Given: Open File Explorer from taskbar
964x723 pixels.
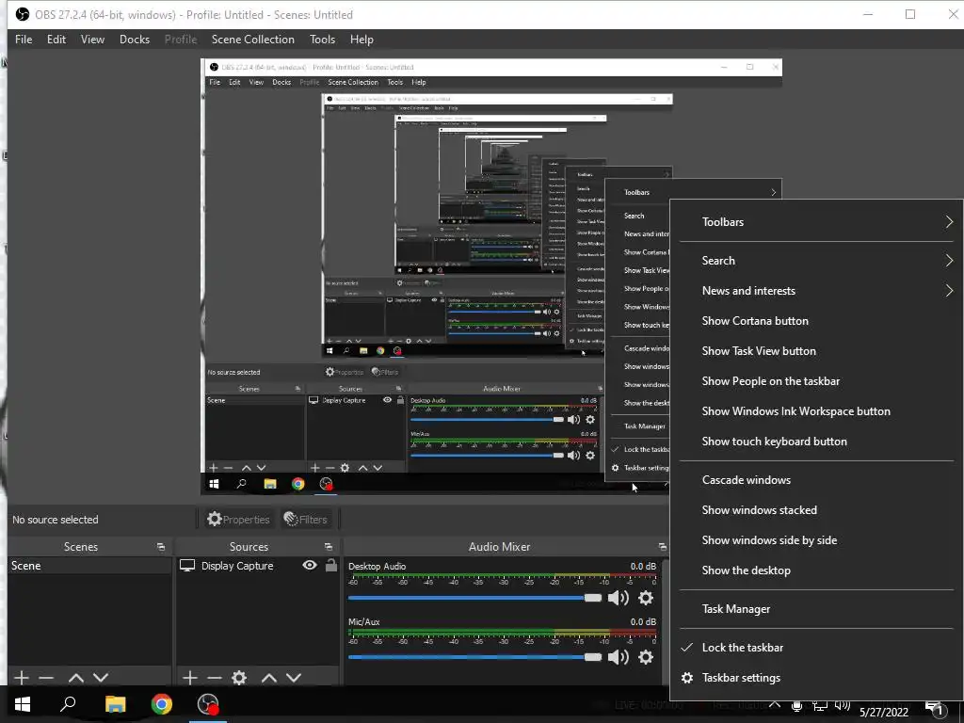Looking at the screenshot, I should 115,704.
